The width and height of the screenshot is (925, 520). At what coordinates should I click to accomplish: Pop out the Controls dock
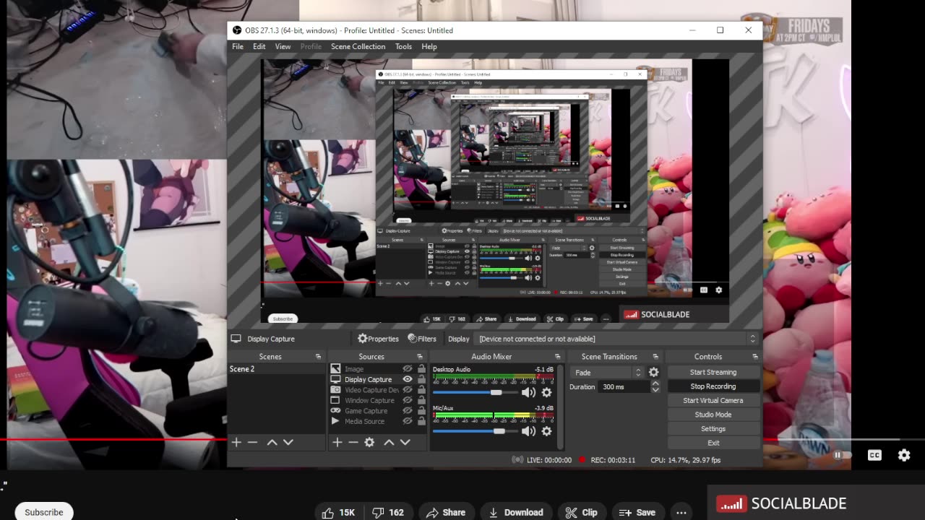pyautogui.click(x=755, y=357)
